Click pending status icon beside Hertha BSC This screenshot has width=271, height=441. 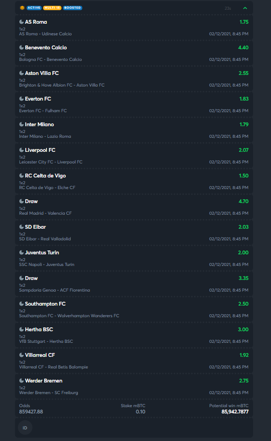21,329
